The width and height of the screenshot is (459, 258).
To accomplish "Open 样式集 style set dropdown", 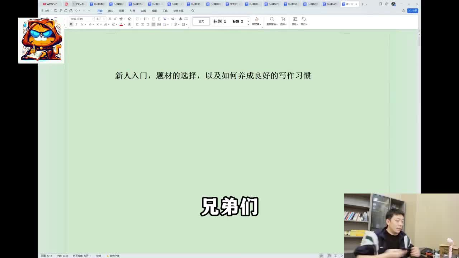I will click(257, 21).
